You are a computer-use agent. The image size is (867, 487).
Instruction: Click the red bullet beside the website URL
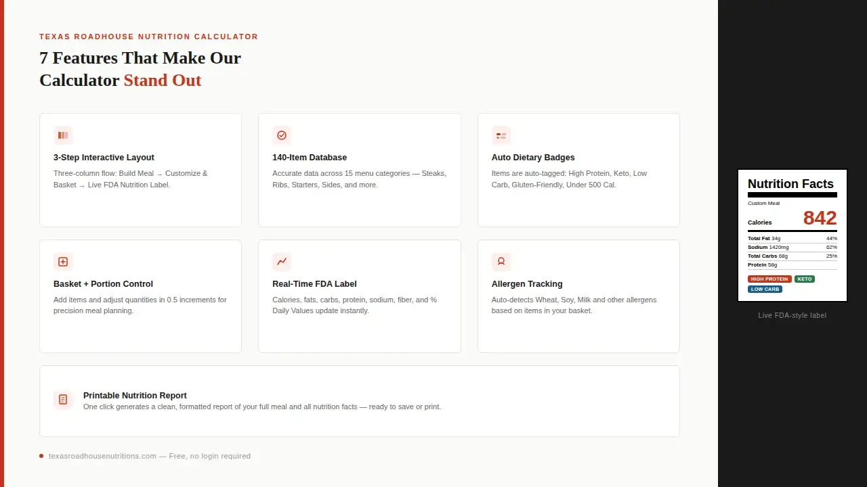41,456
